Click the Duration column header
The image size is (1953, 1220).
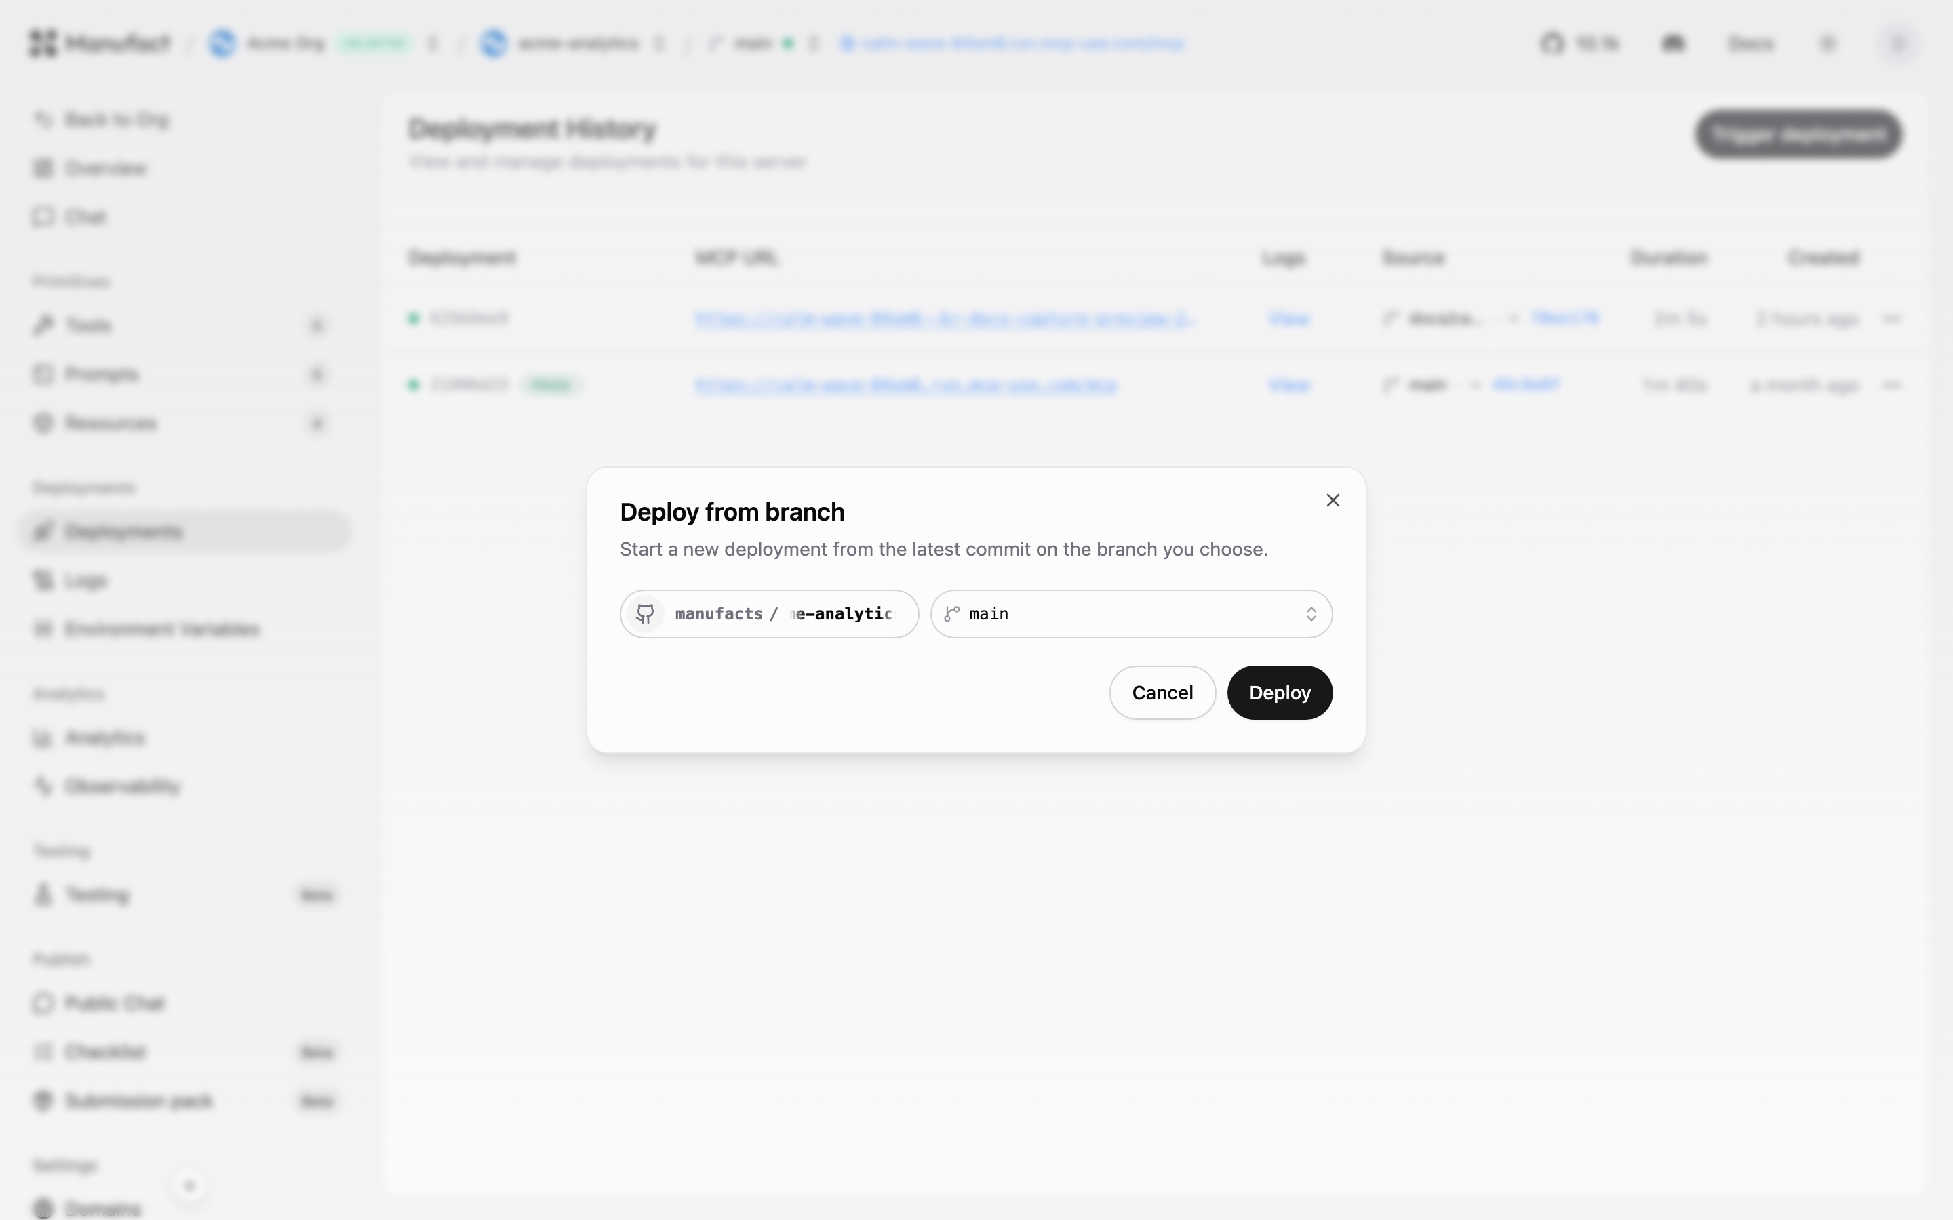[1668, 258]
